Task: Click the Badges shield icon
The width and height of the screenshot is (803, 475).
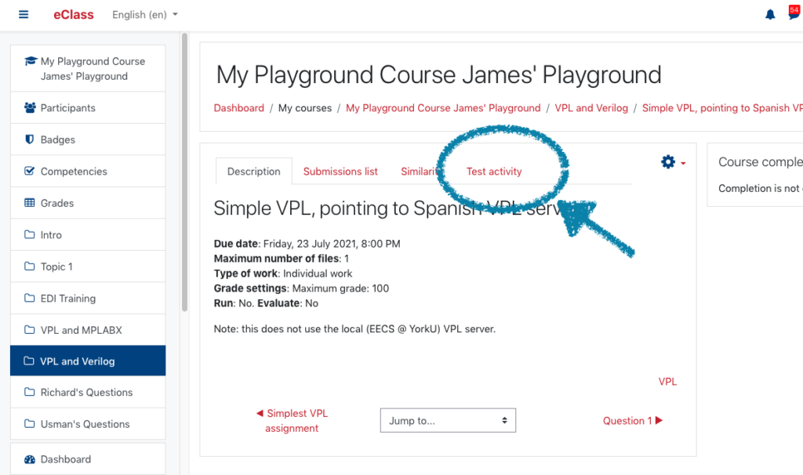Action: click(x=30, y=140)
